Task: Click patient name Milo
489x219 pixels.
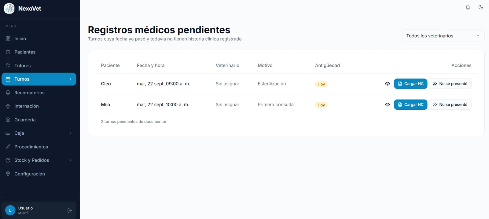Action: pyautogui.click(x=105, y=104)
